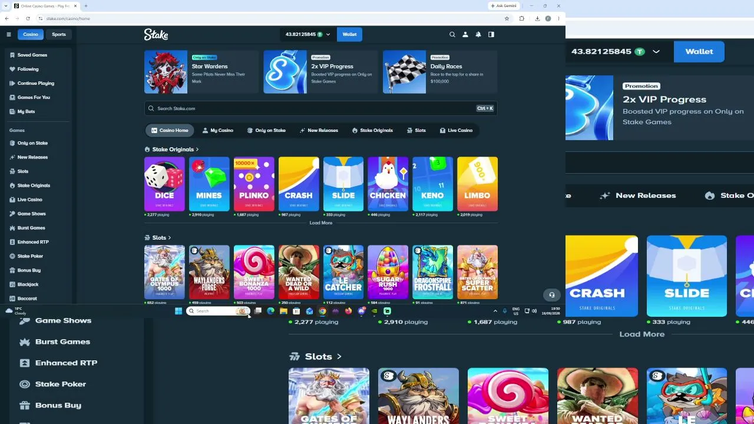Image resolution: width=754 pixels, height=424 pixels.
Task: Open the Keno game thumbnail
Action: tap(433, 184)
